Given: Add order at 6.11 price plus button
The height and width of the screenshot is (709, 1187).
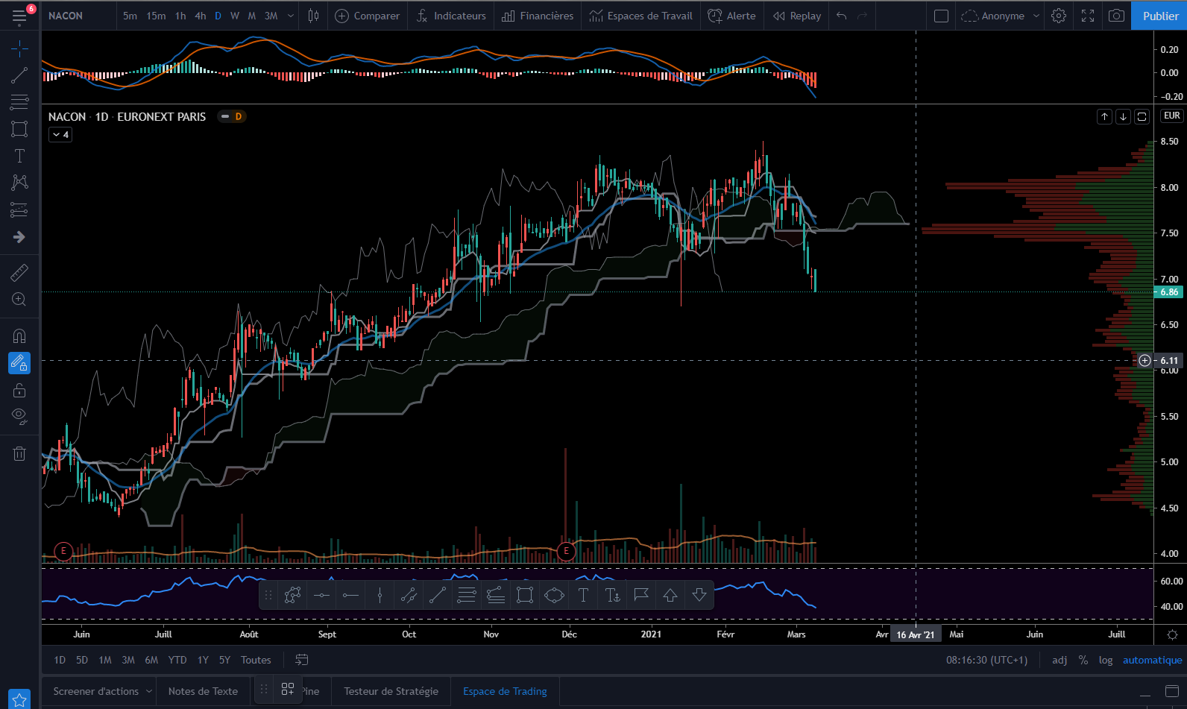Looking at the screenshot, I should coord(1145,361).
